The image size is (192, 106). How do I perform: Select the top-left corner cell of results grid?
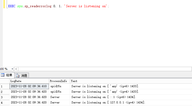click(5, 81)
